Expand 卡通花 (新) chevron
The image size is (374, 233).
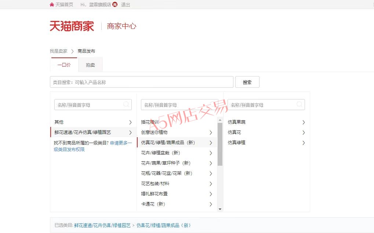tap(211, 204)
